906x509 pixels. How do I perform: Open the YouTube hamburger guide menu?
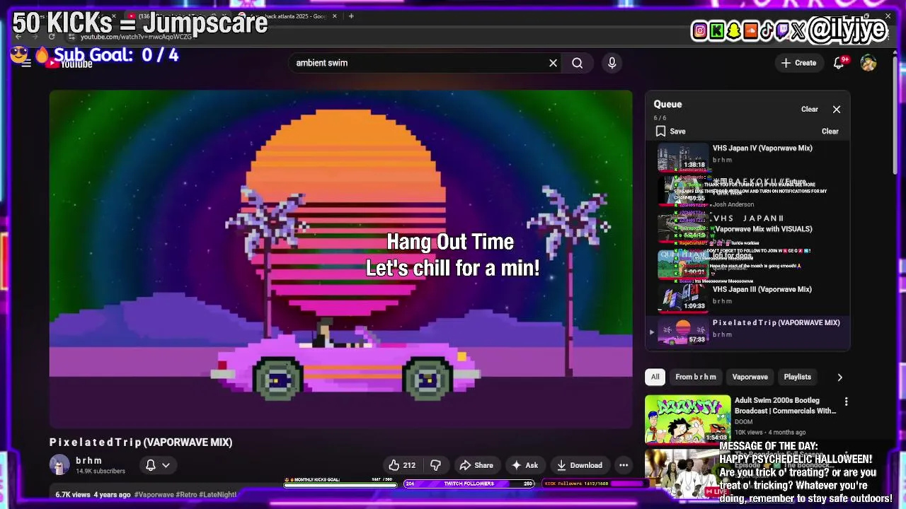coord(26,63)
